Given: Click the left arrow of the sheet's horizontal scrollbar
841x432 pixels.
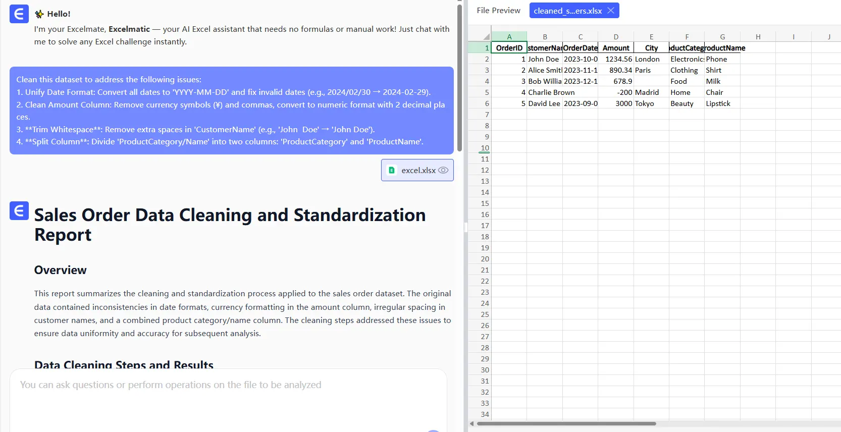Looking at the screenshot, I should click(472, 423).
